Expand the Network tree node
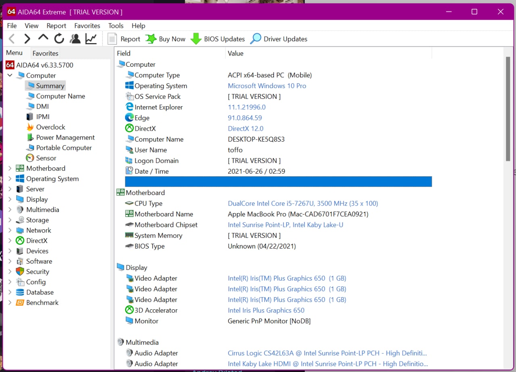The width and height of the screenshot is (516, 372). (x=10, y=230)
